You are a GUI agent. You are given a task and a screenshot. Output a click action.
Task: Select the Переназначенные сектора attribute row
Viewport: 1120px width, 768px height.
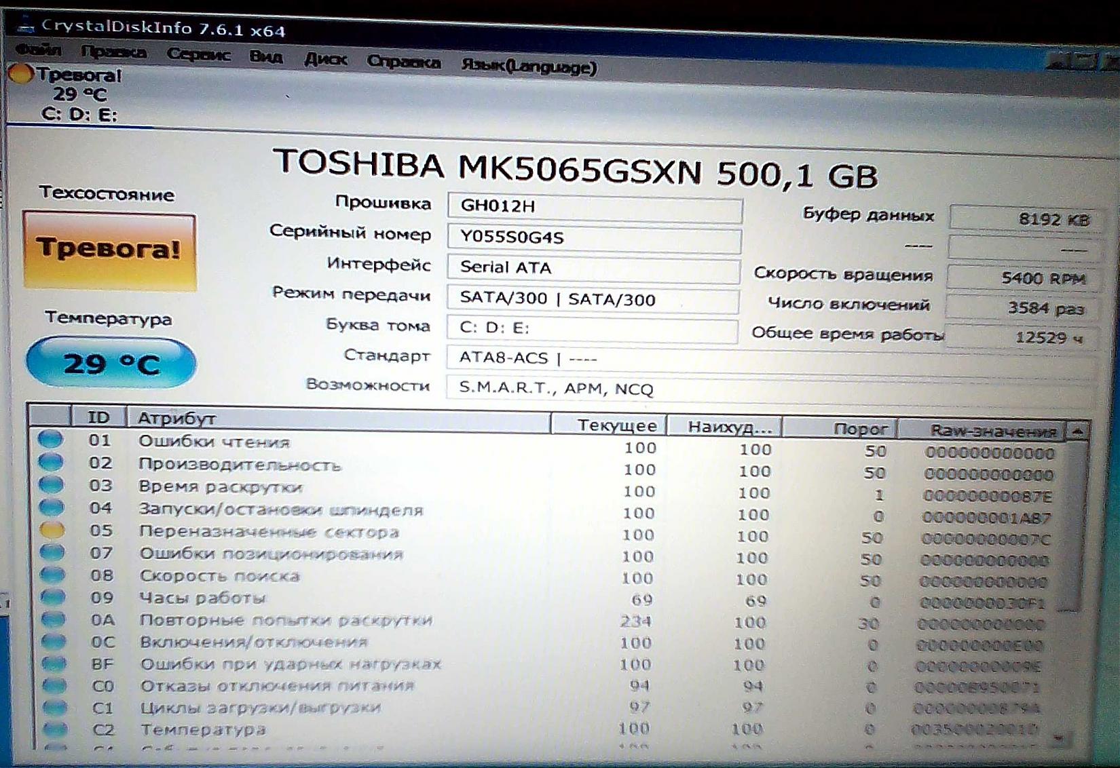coord(269,532)
